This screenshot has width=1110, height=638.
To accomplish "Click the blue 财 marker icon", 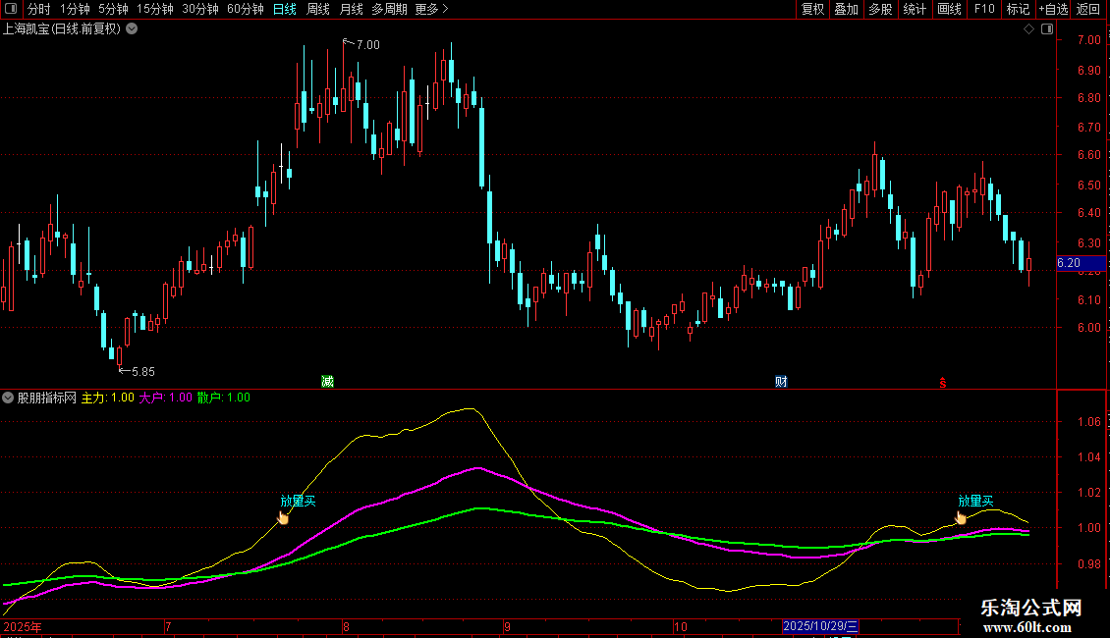I will pyautogui.click(x=781, y=381).
